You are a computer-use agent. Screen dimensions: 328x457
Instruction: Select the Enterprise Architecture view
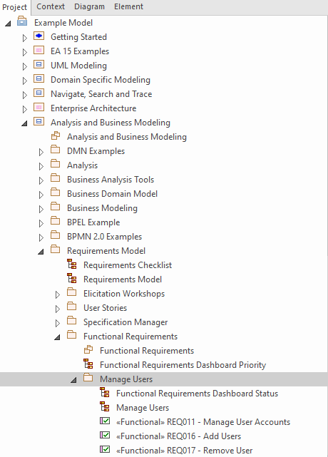point(93,108)
